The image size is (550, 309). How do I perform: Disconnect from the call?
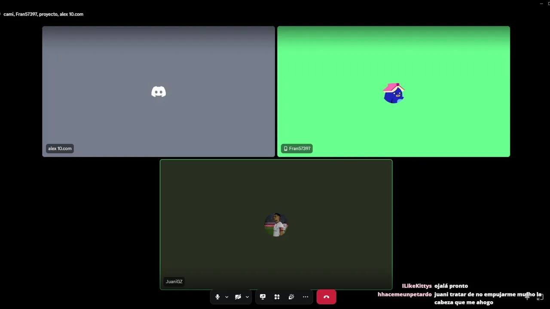pos(327,297)
